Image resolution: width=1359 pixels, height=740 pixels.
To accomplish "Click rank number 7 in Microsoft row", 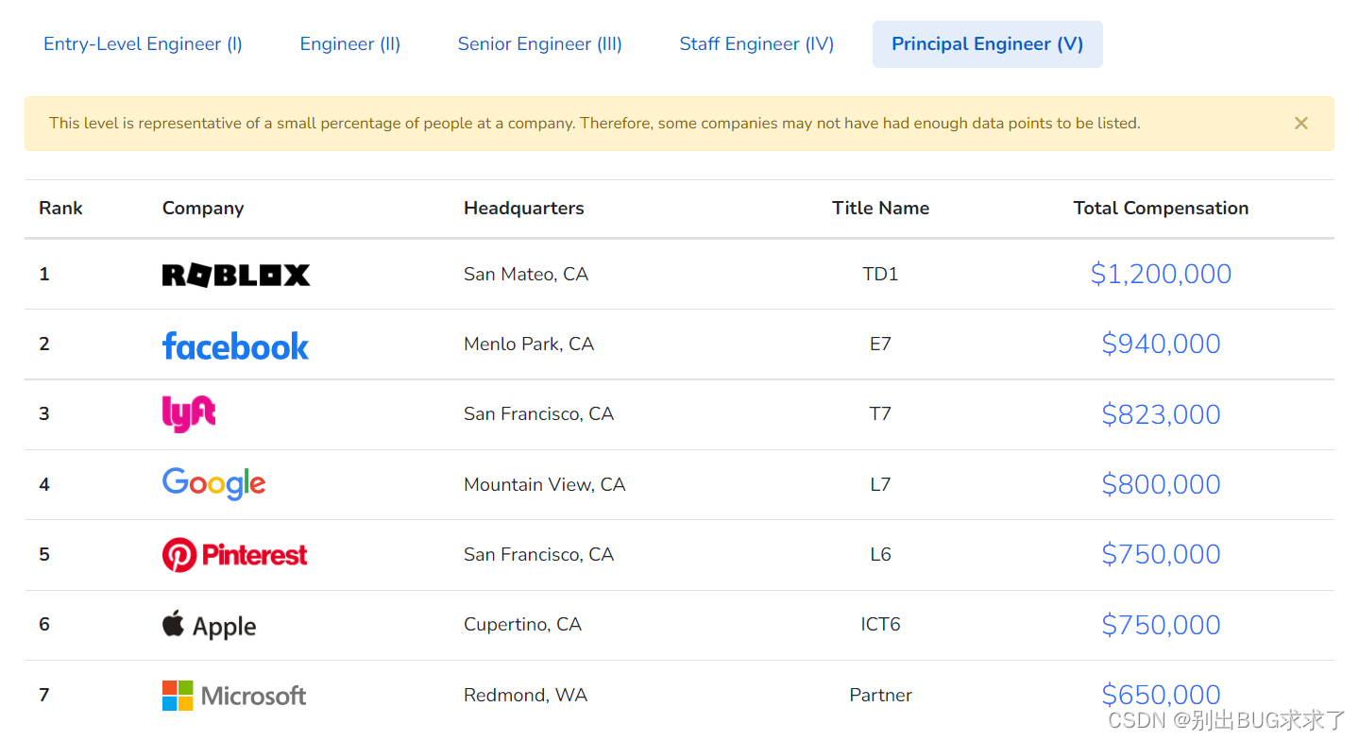I will point(43,696).
